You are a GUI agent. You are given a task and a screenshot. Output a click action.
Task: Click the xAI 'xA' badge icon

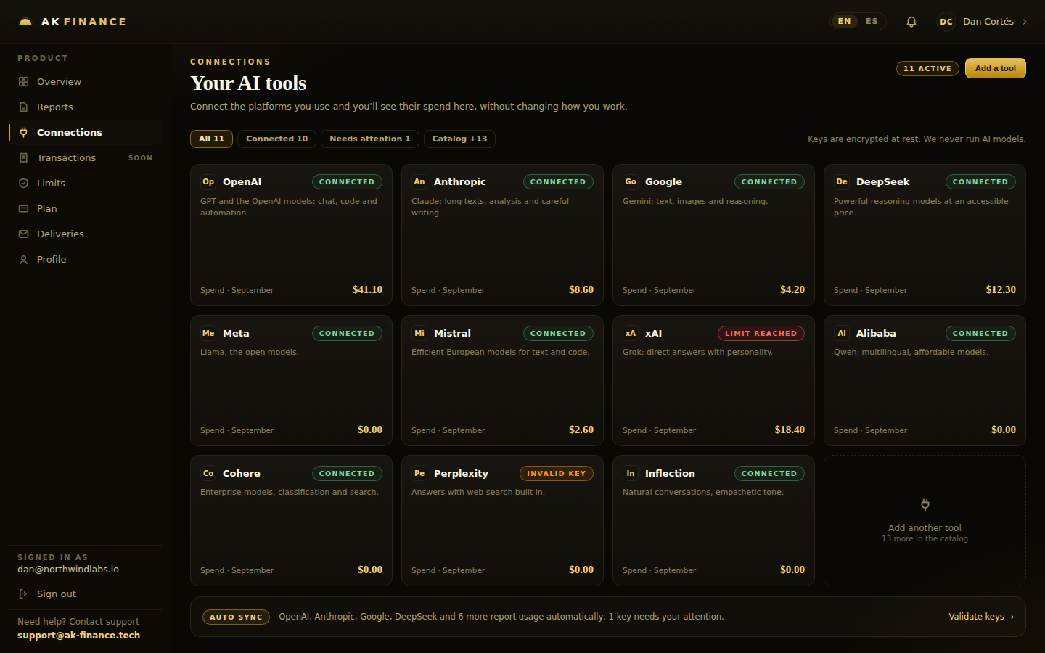[x=631, y=334]
